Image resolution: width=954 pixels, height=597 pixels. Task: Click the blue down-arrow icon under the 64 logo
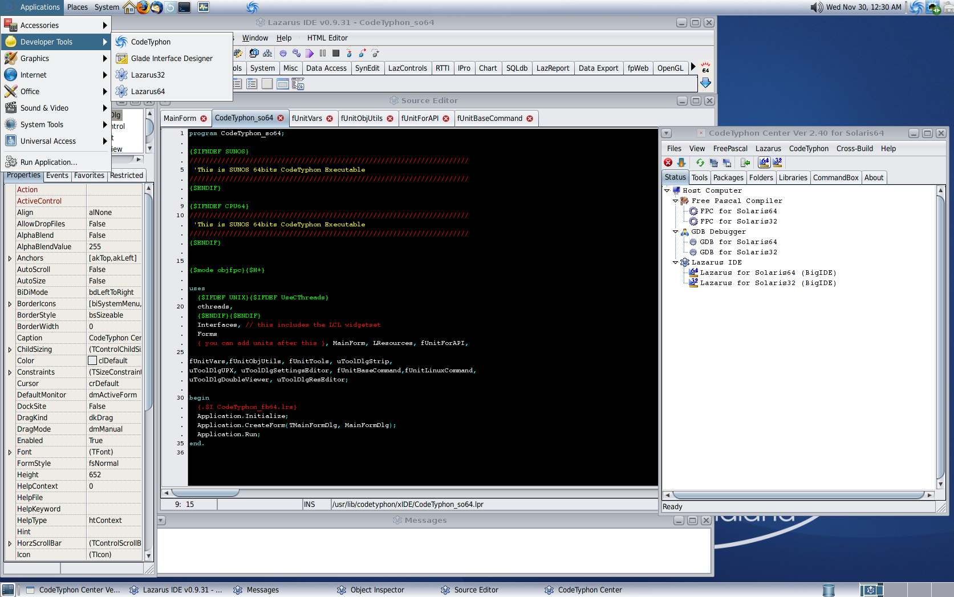(705, 83)
